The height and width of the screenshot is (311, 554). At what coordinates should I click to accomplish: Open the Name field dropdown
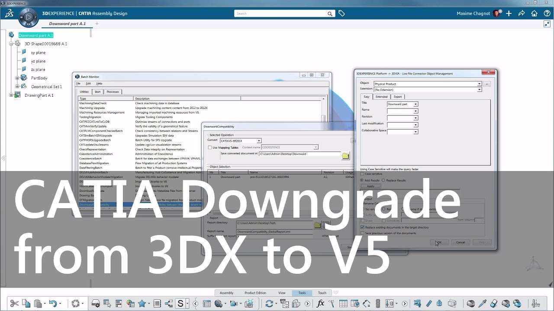(x=415, y=111)
